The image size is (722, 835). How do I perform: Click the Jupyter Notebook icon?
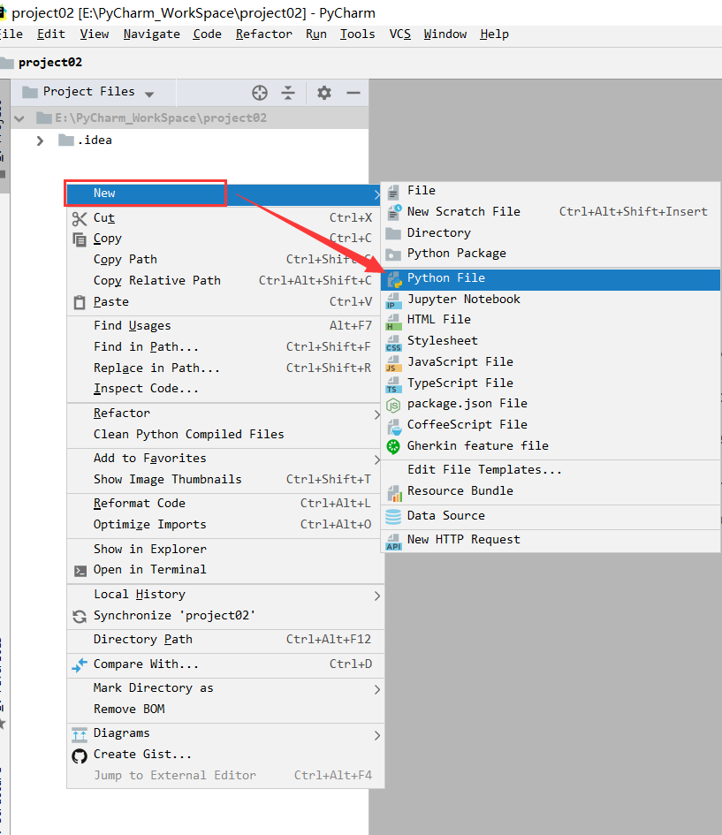(393, 300)
